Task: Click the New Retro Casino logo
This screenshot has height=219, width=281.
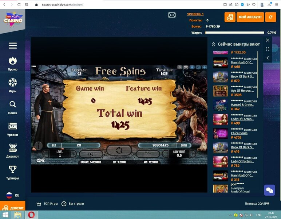Action: [x=13, y=19]
